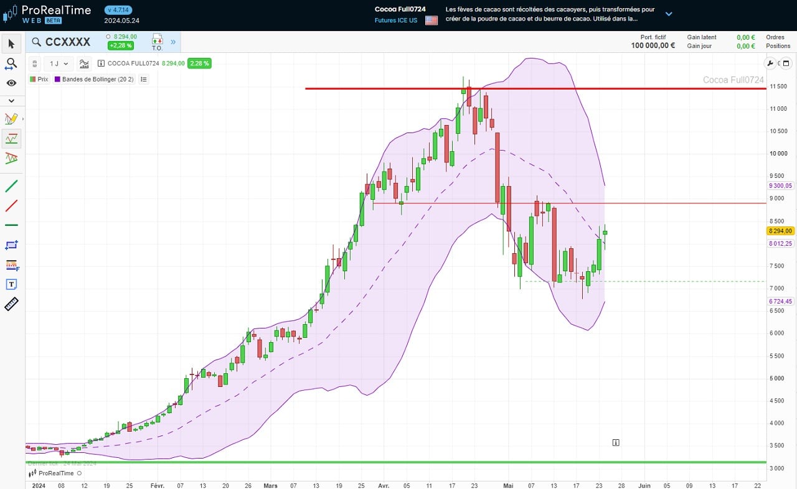Expand the Cocoa description with chevron
Image resolution: width=797 pixels, height=489 pixels.
(x=669, y=14)
